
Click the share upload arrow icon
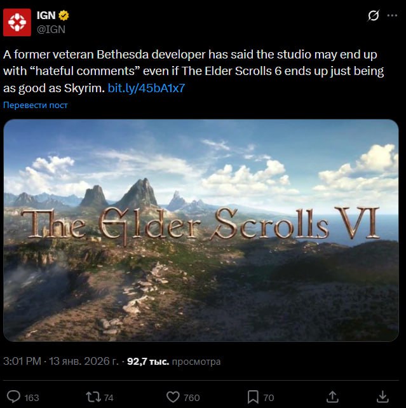(332, 397)
